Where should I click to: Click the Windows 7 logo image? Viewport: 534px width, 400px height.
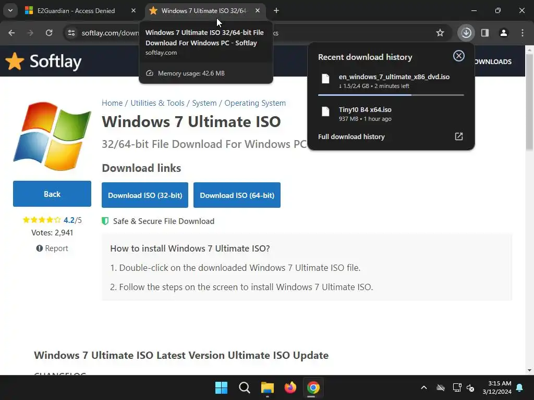coord(52,135)
